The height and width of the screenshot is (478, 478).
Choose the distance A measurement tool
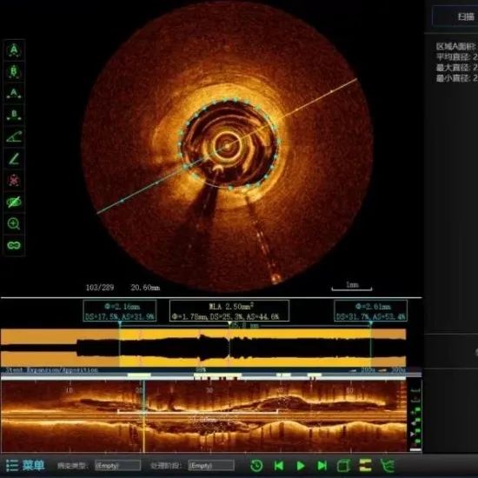coord(14,93)
